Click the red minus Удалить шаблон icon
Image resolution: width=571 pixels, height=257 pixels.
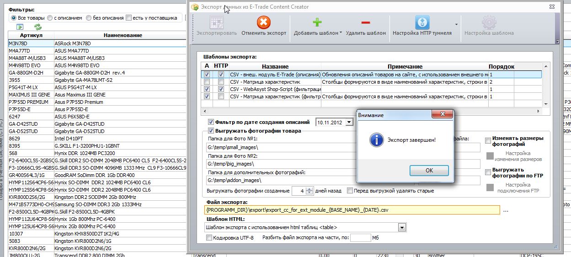(x=366, y=22)
